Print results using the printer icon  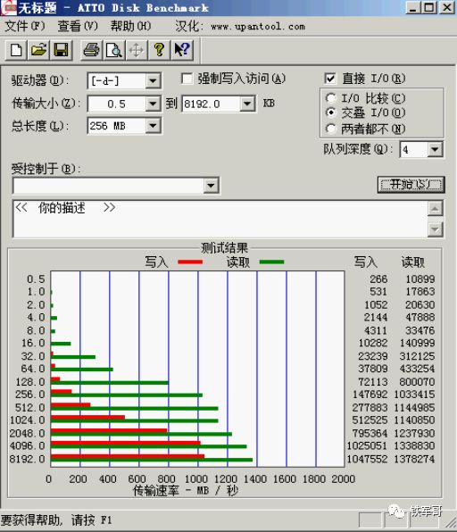(x=91, y=50)
